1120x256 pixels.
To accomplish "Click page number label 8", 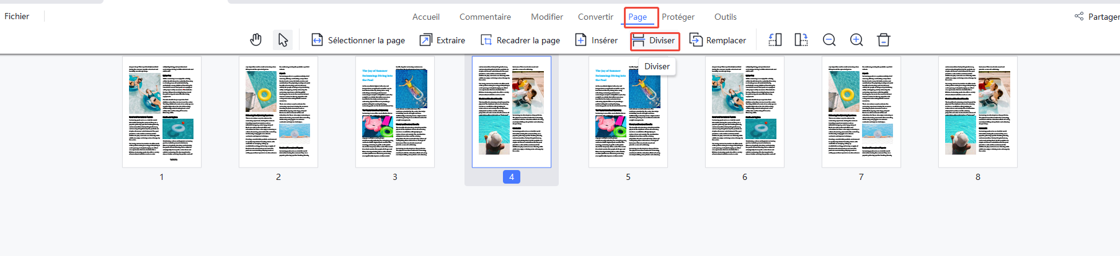I will tap(978, 177).
